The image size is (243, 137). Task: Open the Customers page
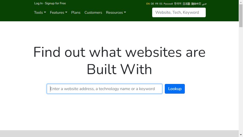(93, 12)
